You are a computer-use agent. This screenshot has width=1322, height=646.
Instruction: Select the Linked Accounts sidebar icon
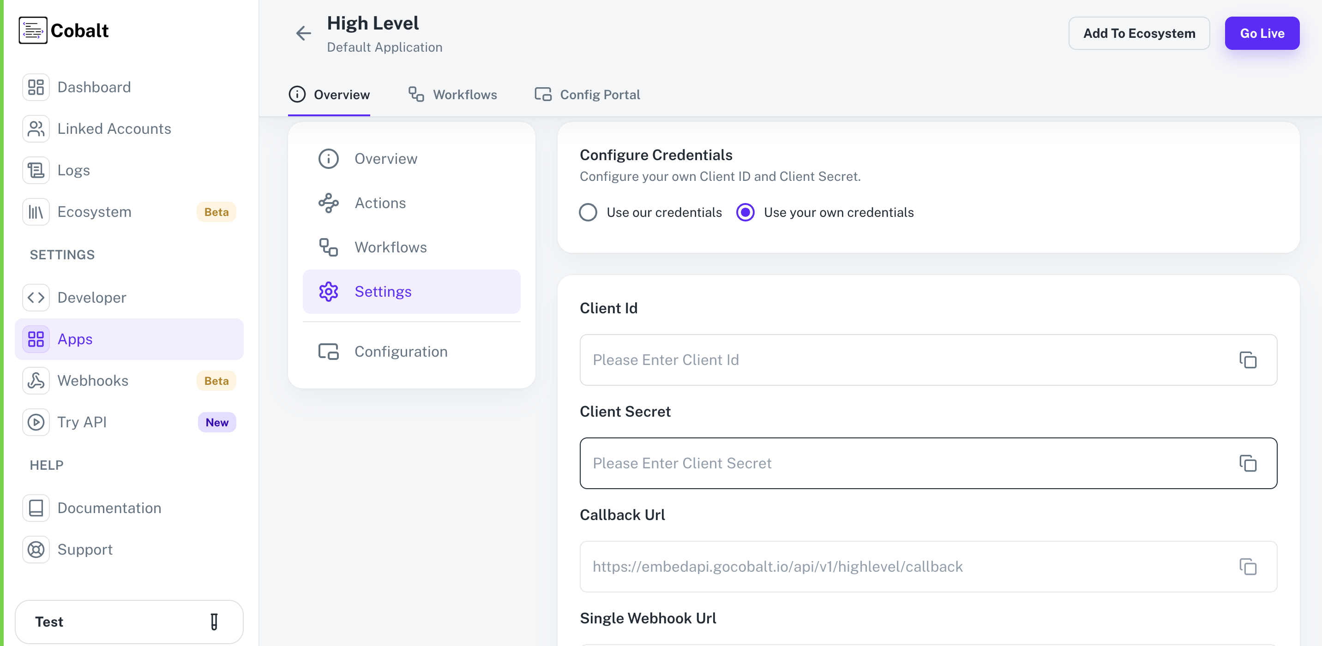pyautogui.click(x=36, y=129)
